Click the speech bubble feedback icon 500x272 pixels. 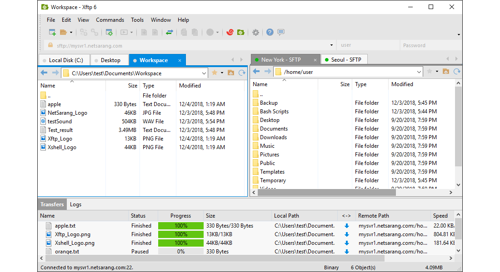click(x=281, y=32)
